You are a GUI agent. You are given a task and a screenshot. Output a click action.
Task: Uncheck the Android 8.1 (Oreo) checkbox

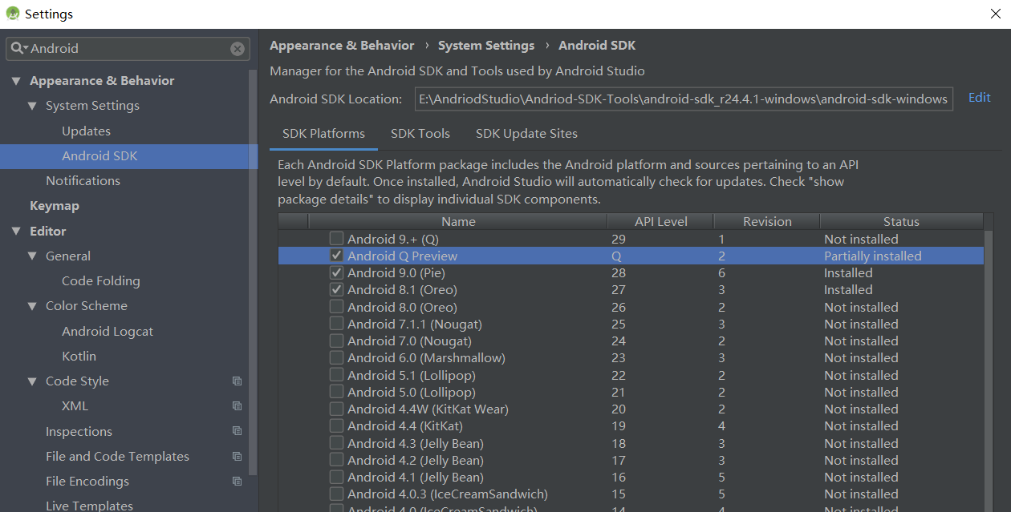[337, 289]
